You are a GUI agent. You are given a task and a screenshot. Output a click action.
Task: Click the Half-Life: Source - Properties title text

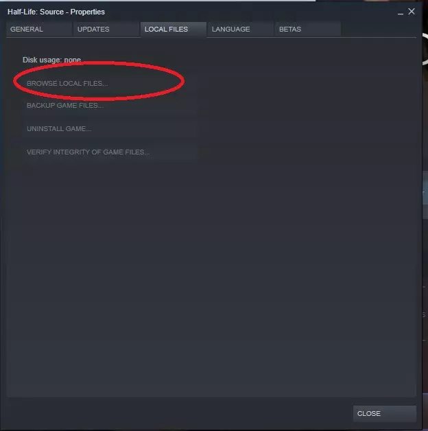click(56, 12)
